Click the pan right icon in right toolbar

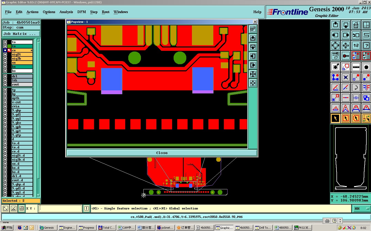click(x=346, y=35)
